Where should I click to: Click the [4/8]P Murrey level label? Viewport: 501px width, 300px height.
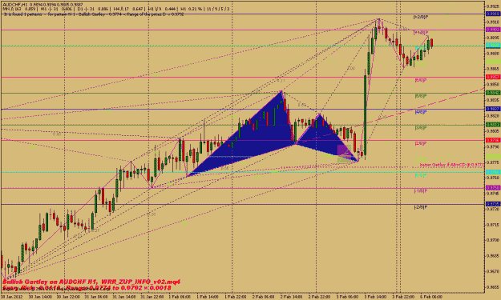(421, 112)
